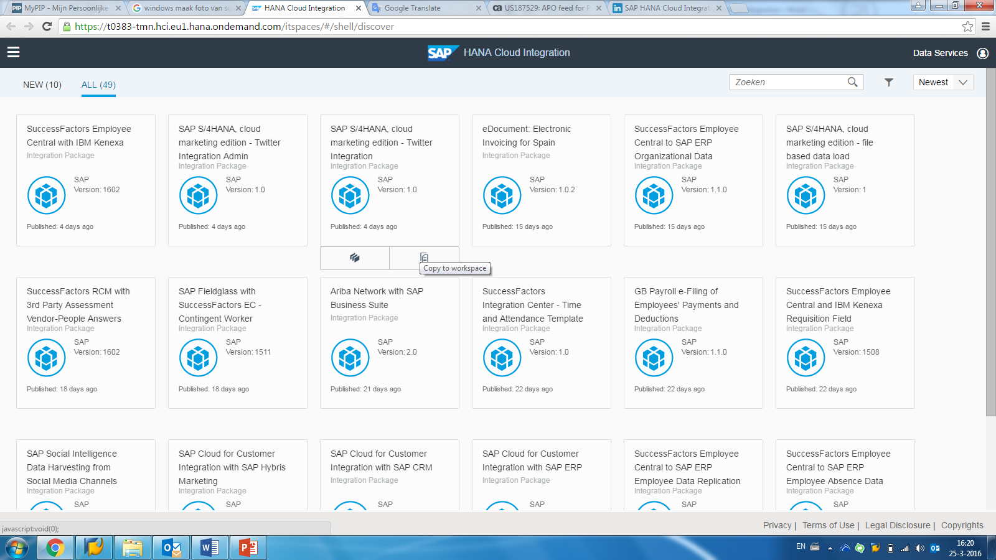Click the package icon of GB Payroll e-Filing
The width and height of the screenshot is (996, 560).
pos(654,358)
